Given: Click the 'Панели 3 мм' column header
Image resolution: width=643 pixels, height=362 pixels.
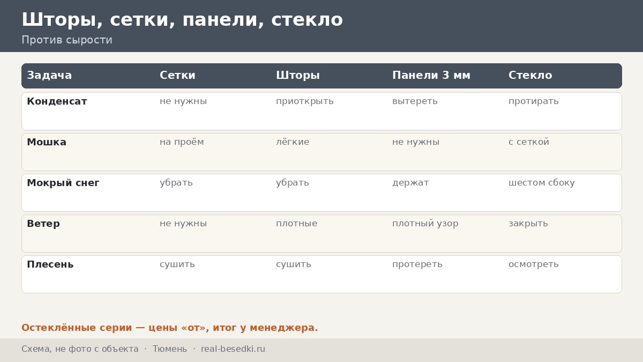Looking at the screenshot, I should coord(431,76).
